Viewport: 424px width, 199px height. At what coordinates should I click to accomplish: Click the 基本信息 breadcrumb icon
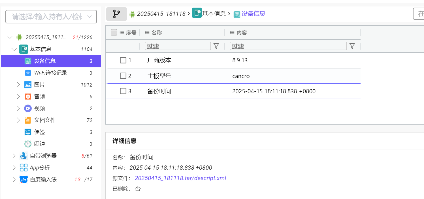click(197, 13)
